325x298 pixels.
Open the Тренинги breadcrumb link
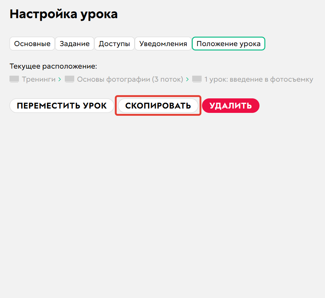(38, 79)
